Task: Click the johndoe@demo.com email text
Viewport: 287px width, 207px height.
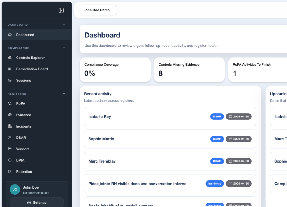Action: 36,193
